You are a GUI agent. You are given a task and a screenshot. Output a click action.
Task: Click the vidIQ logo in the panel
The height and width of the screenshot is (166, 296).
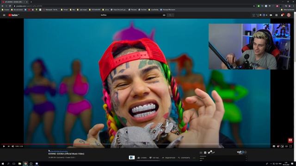coord(240,152)
